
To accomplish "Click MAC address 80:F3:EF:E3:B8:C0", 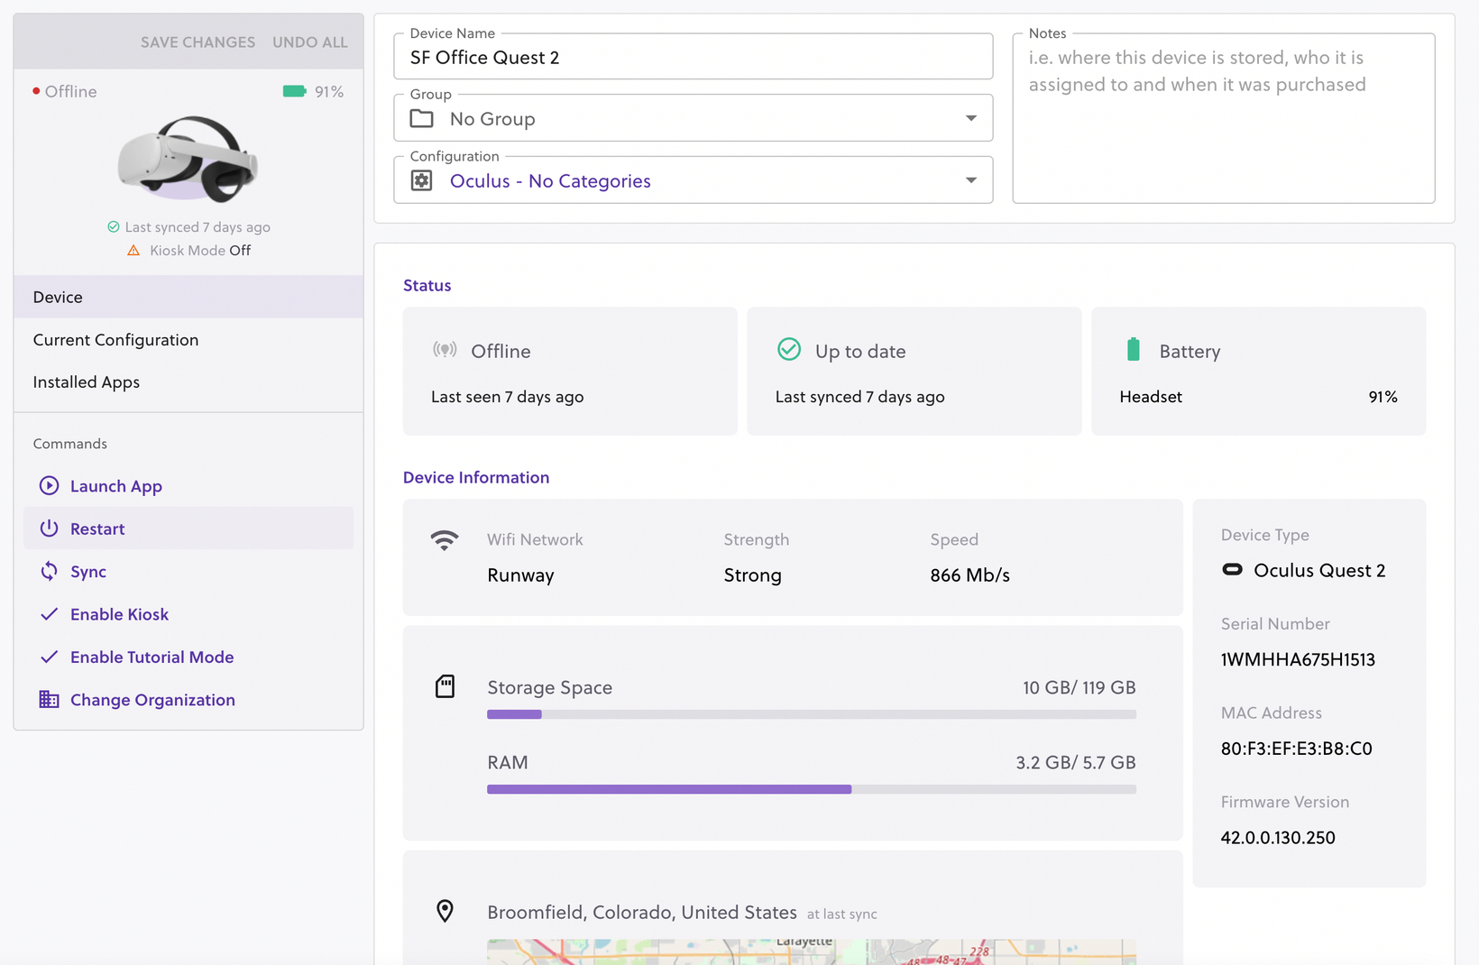I will pyautogui.click(x=1296, y=749).
